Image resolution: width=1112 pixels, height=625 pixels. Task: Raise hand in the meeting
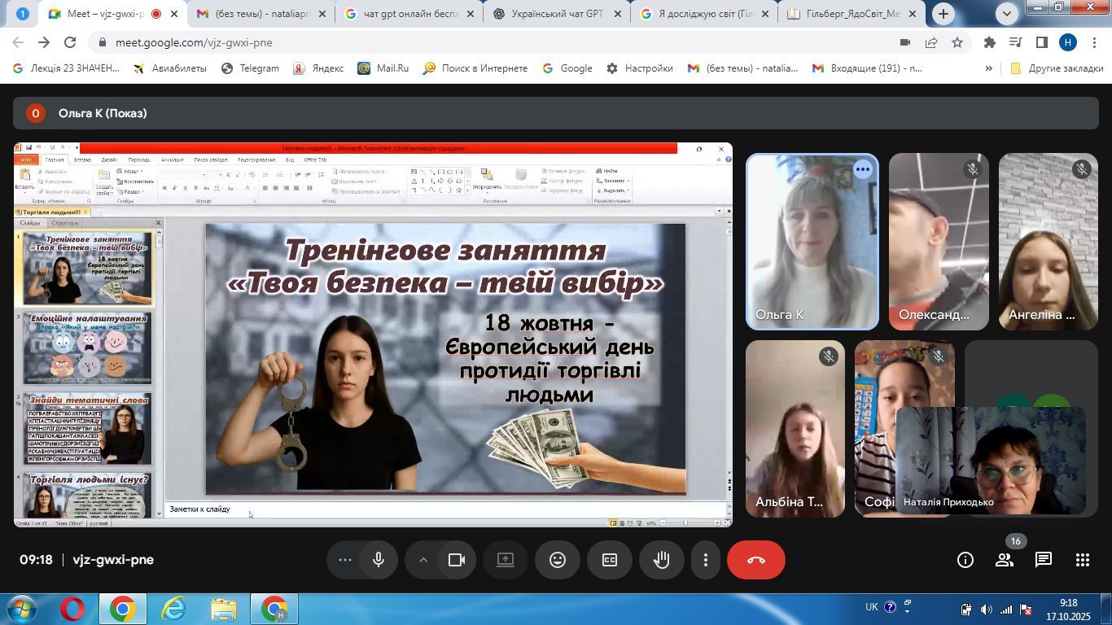661,560
